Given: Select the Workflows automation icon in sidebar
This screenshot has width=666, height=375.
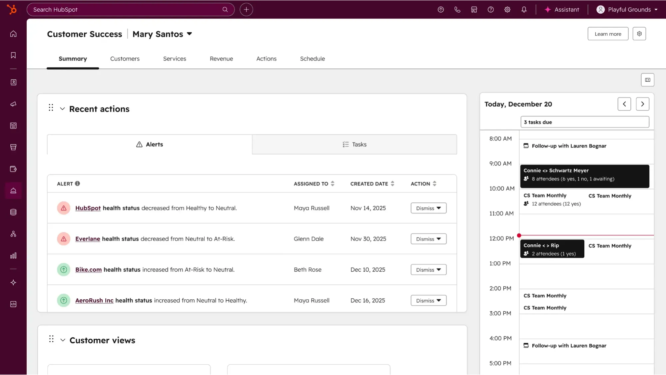Looking at the screenshot, I should [13, 233].
